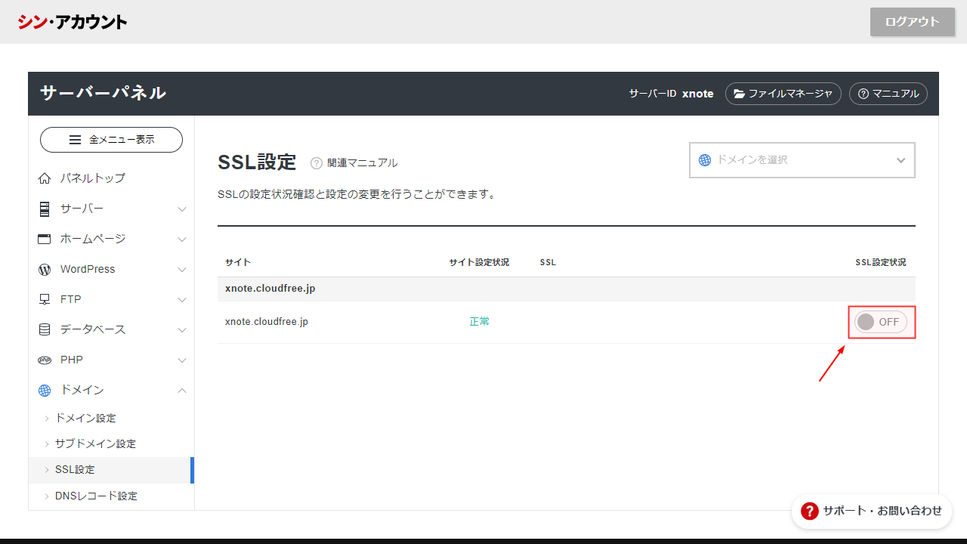967x544 pixels.
Task: Open the ドメインを選択 dropdown
Action: 802,160
